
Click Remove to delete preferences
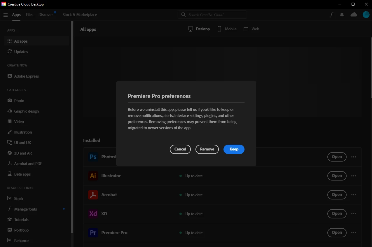[207, 149]
